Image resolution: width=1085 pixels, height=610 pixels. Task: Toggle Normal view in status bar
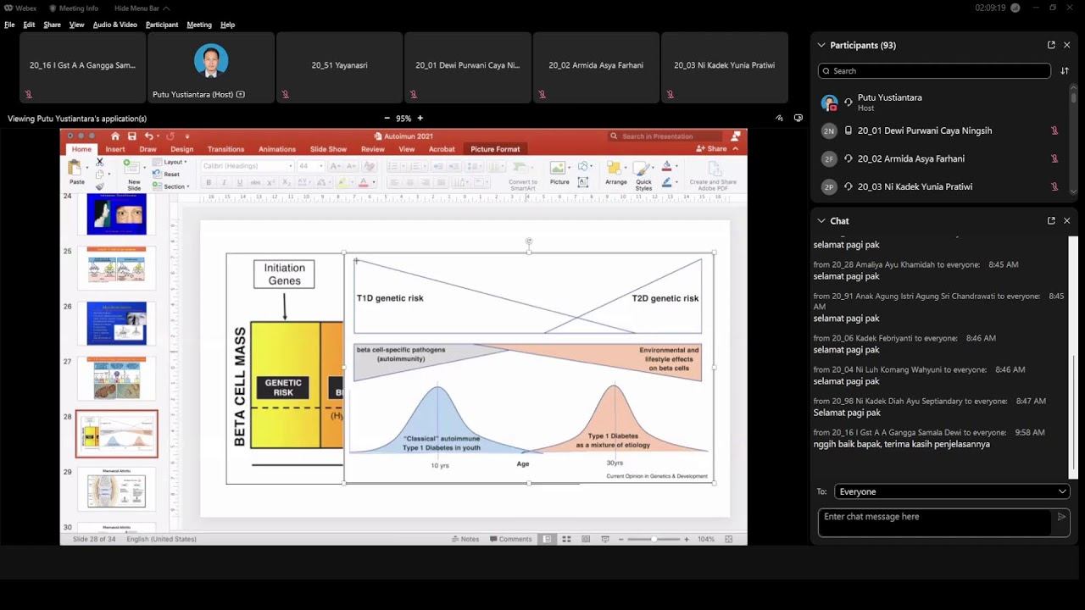tap(548, 539)
